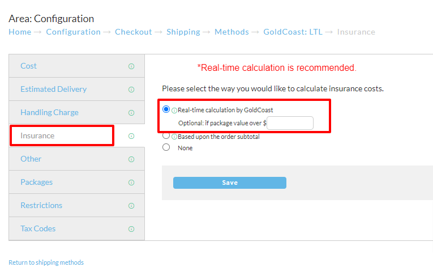Go to Checkout in breadcrumb
Image resolution: width=433 pixels, height=267 pixels.
134,32
